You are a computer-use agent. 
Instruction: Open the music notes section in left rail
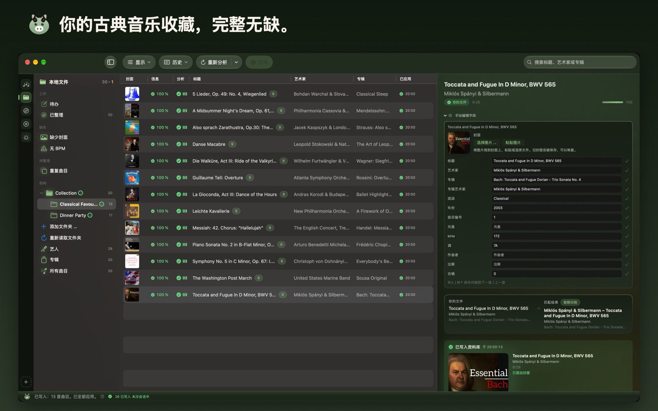tap(26, 84)
